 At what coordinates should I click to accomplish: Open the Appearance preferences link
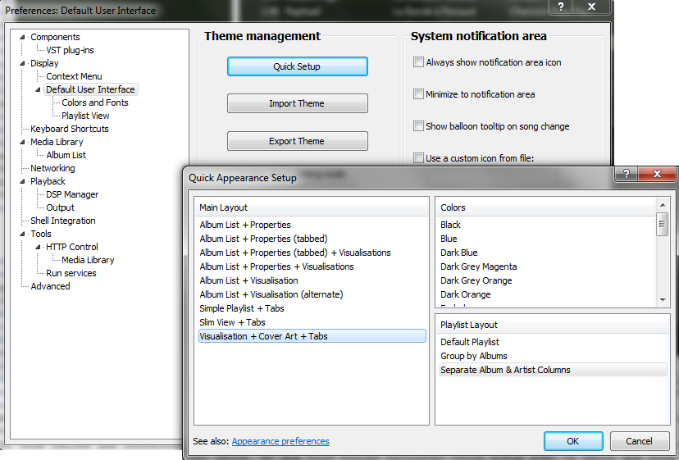coord(280,441)
